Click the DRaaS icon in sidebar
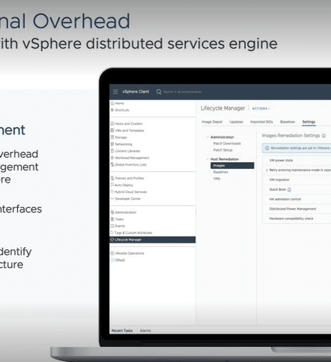331x362 pixels. [x=112, y=260]
